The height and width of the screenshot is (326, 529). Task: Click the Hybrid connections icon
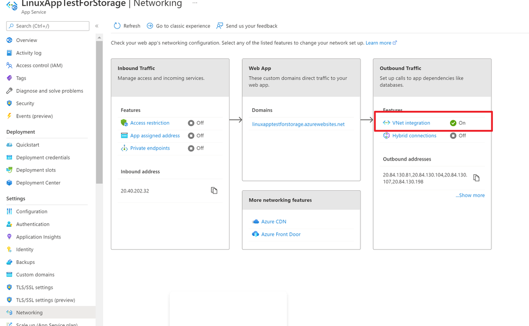pos(386,136)
